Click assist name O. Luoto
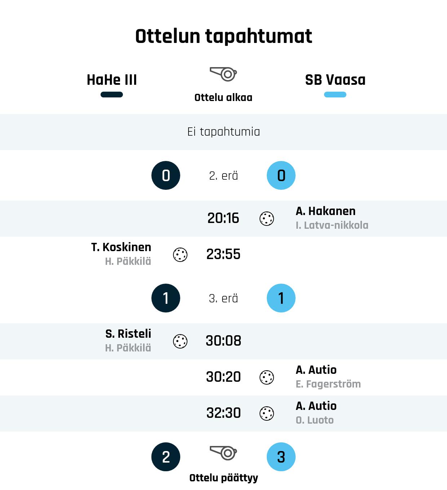447x490 pixels. 315,420
